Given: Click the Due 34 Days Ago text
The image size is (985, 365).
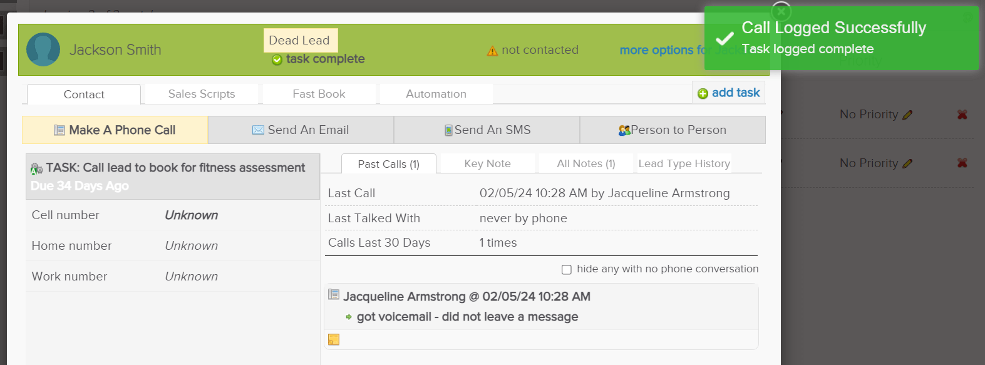Looking at the screenshot, I should pyautogui.click(x=80, y=186).
